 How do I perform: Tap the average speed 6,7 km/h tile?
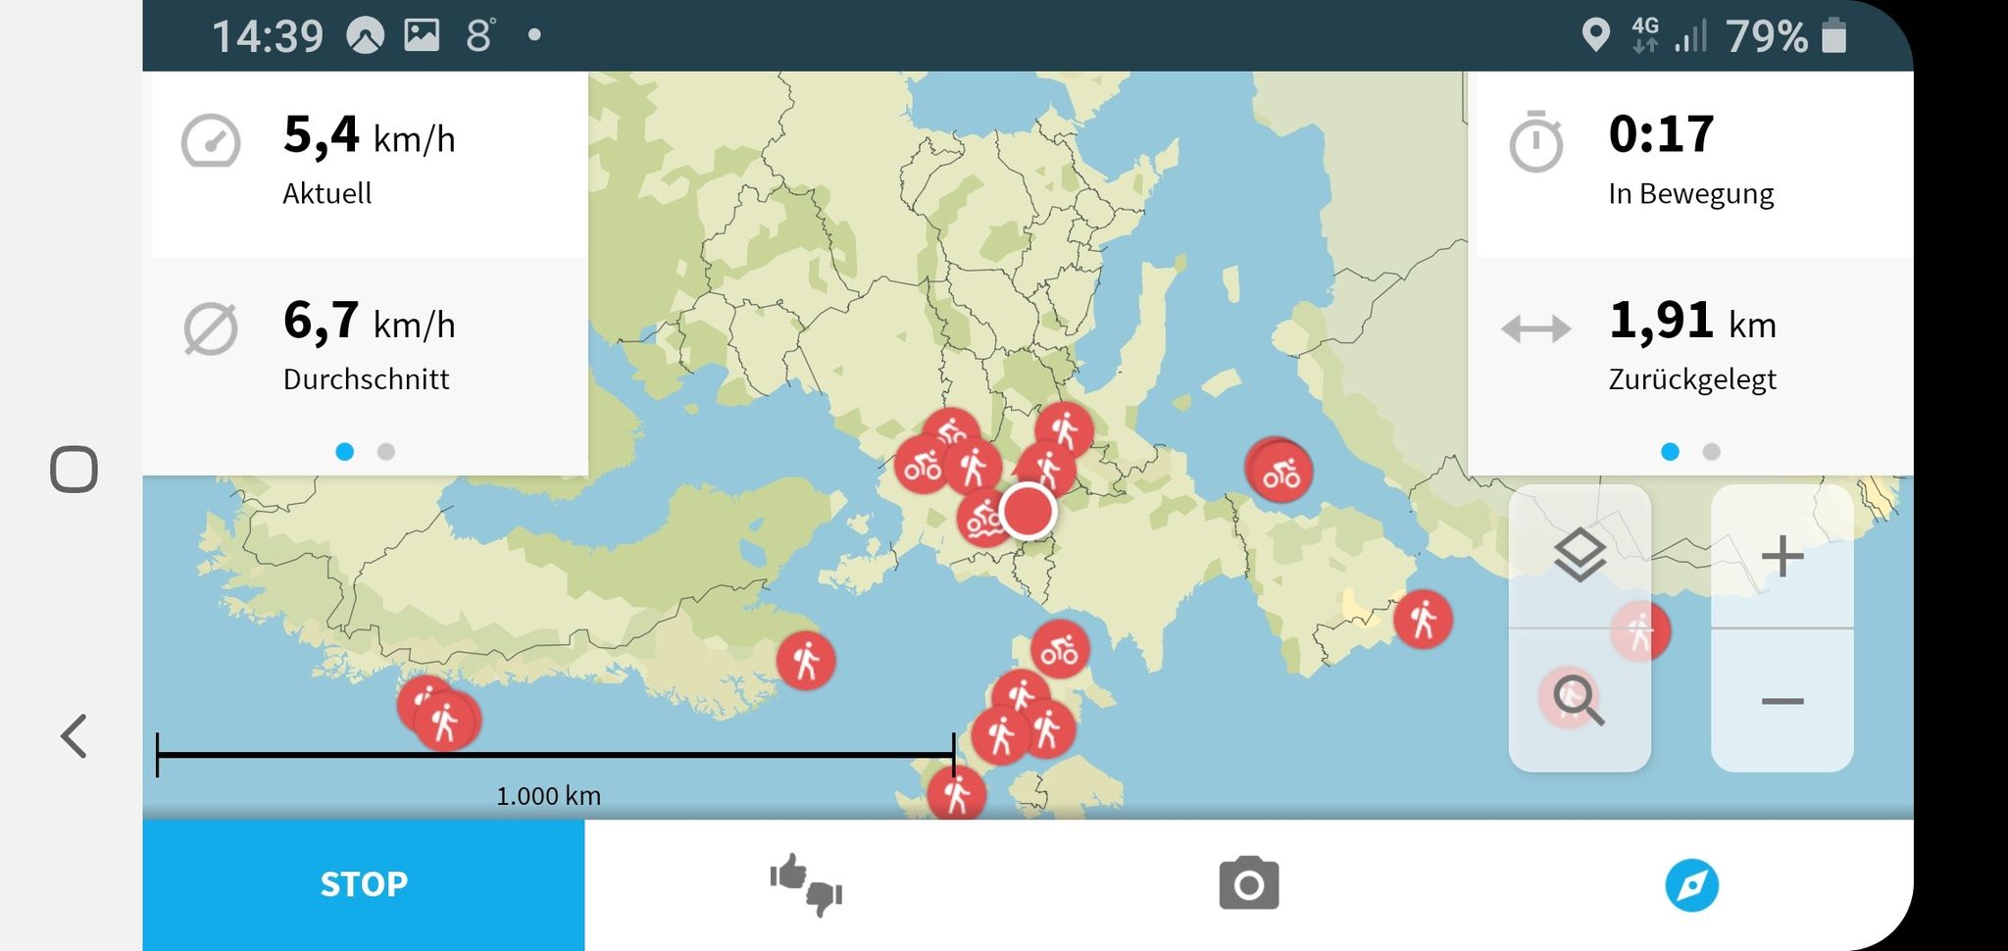pos(369,346)
